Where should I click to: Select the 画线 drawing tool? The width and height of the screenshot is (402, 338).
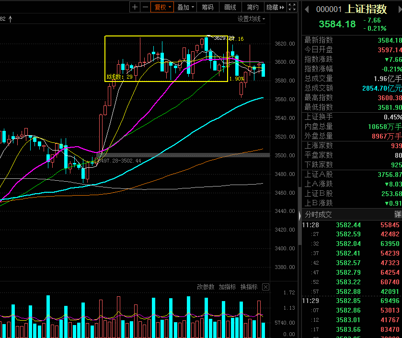click(230, 7)
